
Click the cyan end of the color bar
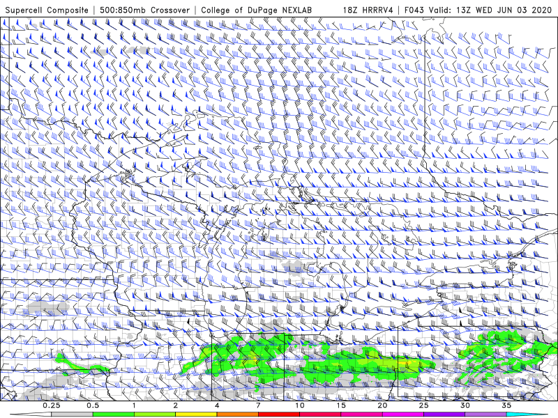click(x=527, y=415)
